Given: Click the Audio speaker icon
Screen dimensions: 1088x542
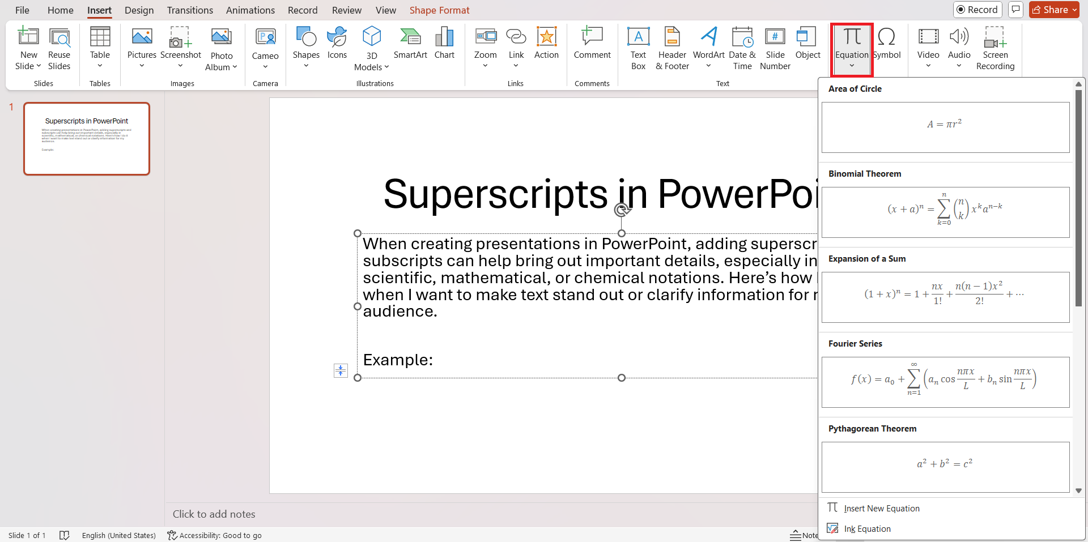Looking at the screenshot, I should 959,36.
